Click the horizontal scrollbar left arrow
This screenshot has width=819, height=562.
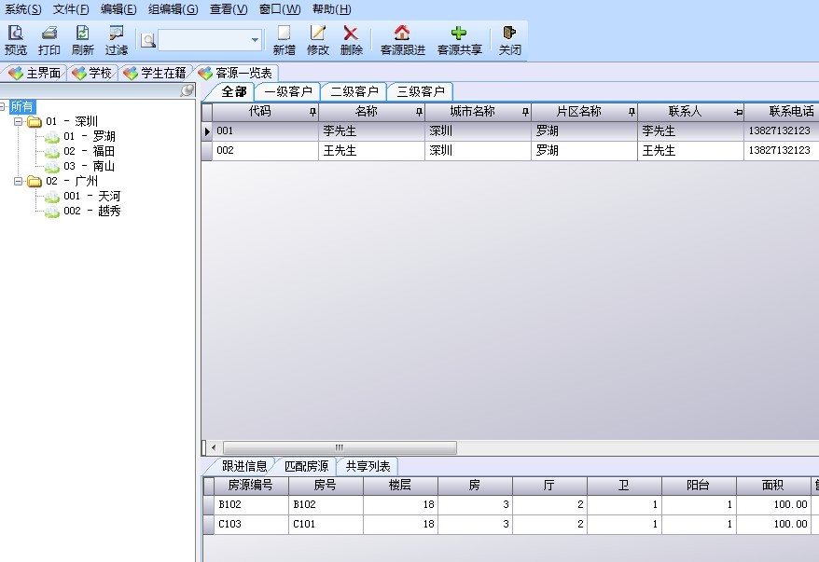tap(213, 447)
